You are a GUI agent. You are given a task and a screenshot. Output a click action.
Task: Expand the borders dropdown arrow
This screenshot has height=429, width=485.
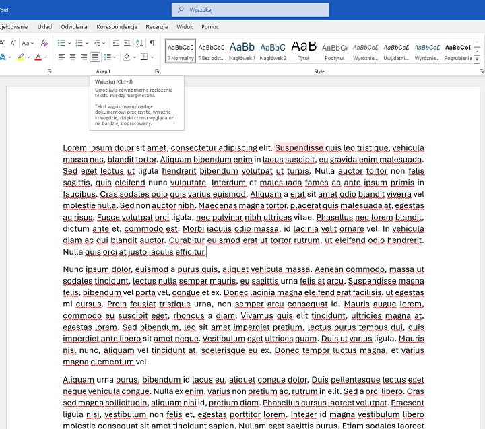tap(152, 57)
